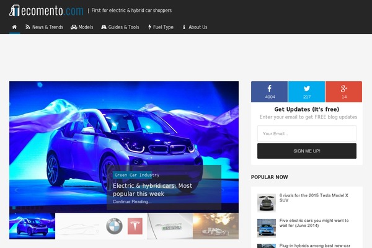Click the SIGN ME UP! button
The image size is (372, 248).
307,151
